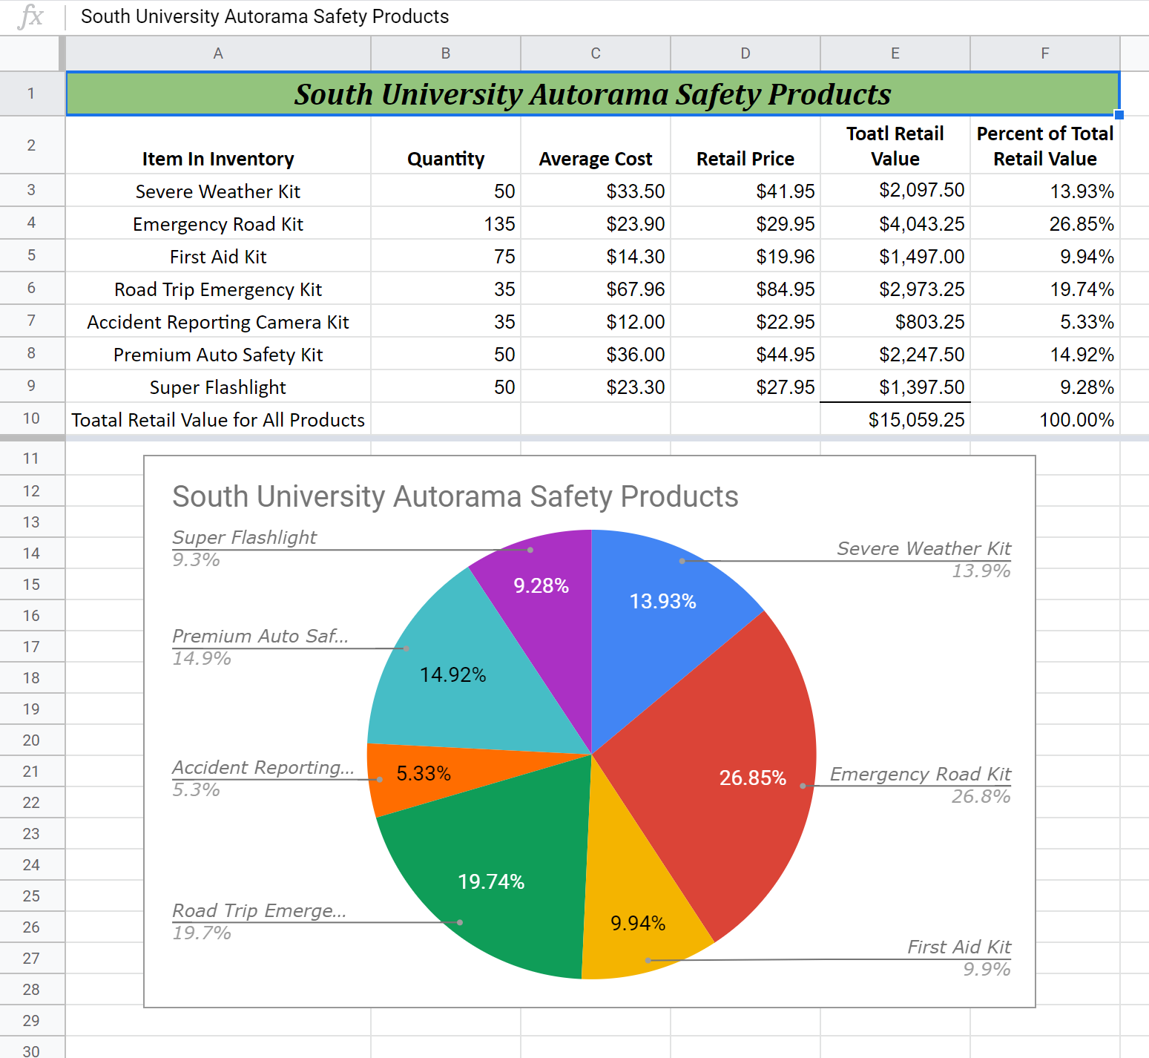
Task: Click 'Severe Weather Kit' chart label
Action: tap(924, 548)
